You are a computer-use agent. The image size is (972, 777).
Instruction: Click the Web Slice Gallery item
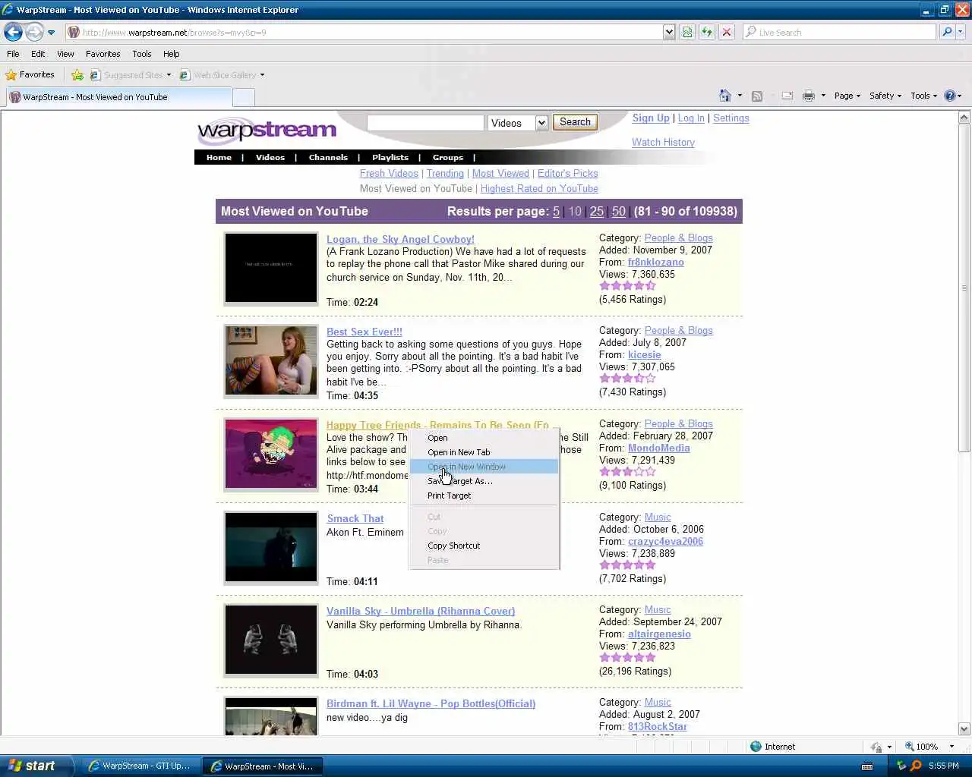(222, 75)
